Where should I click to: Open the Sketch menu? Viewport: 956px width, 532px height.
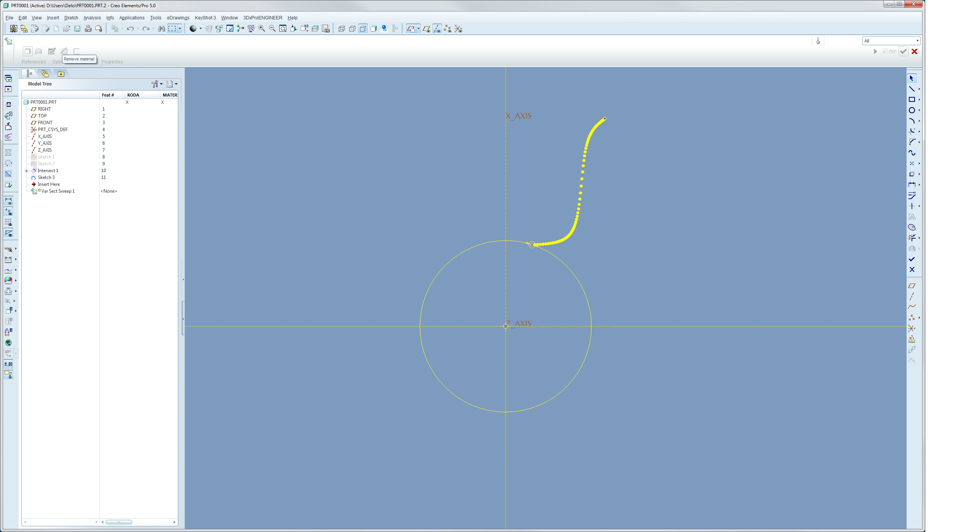point(71,18)
